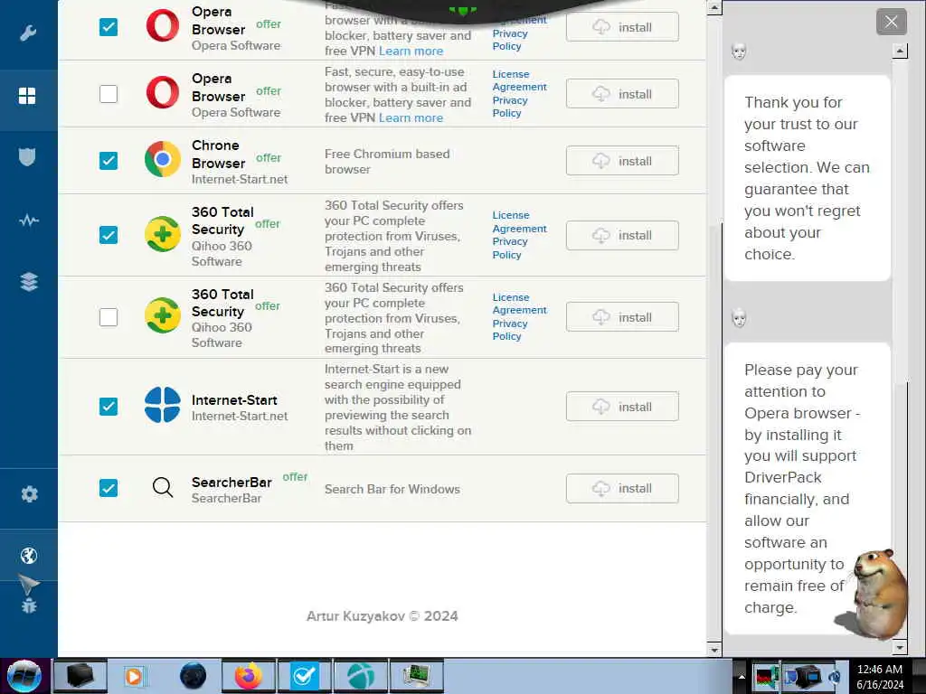This screenshot has width=926, height=694.
Task: Open the Windows Start button
Action: [x=24, y=676]
